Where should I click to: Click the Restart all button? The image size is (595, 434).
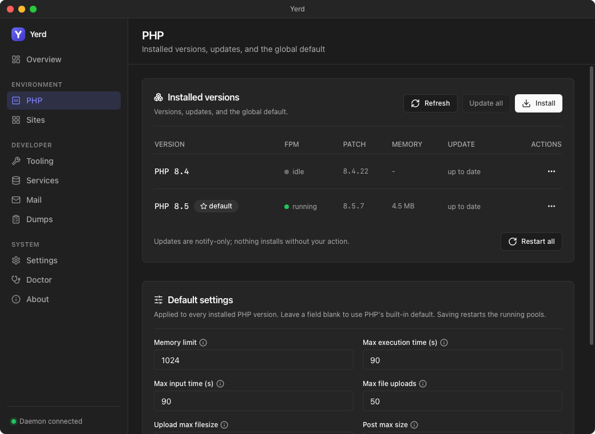pyautogui.click(x=531, y=242)
